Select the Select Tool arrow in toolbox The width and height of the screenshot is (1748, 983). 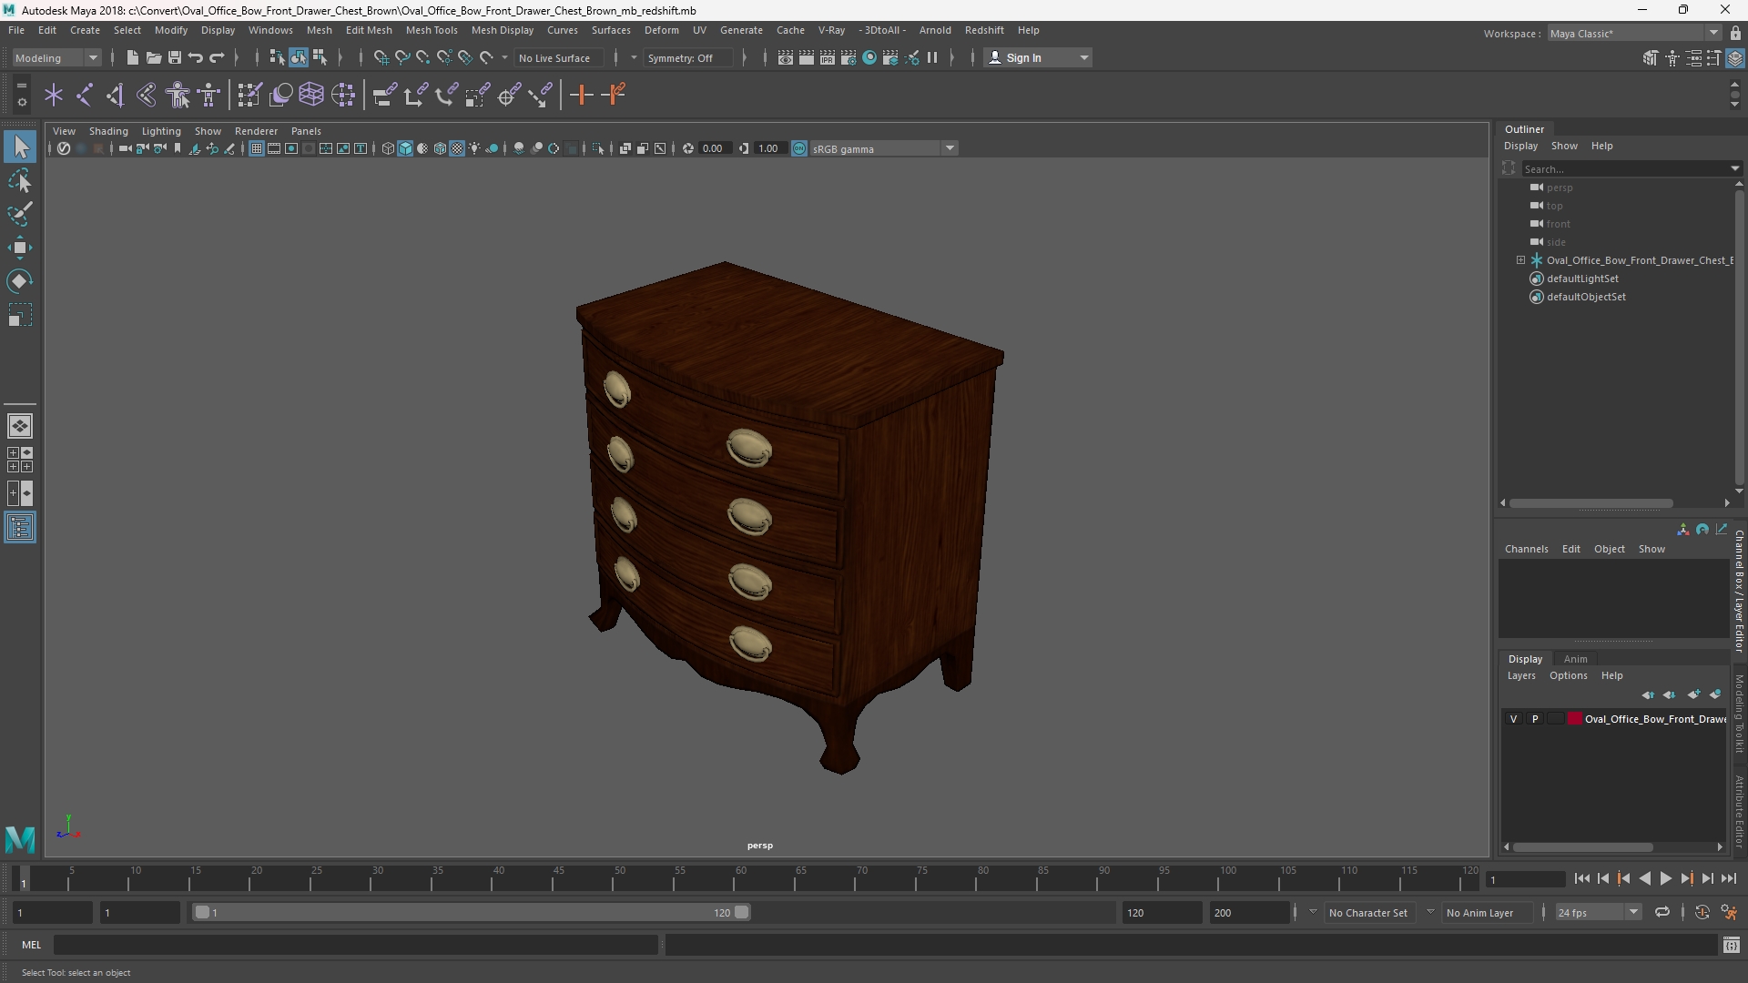click(x=20, y=147)
